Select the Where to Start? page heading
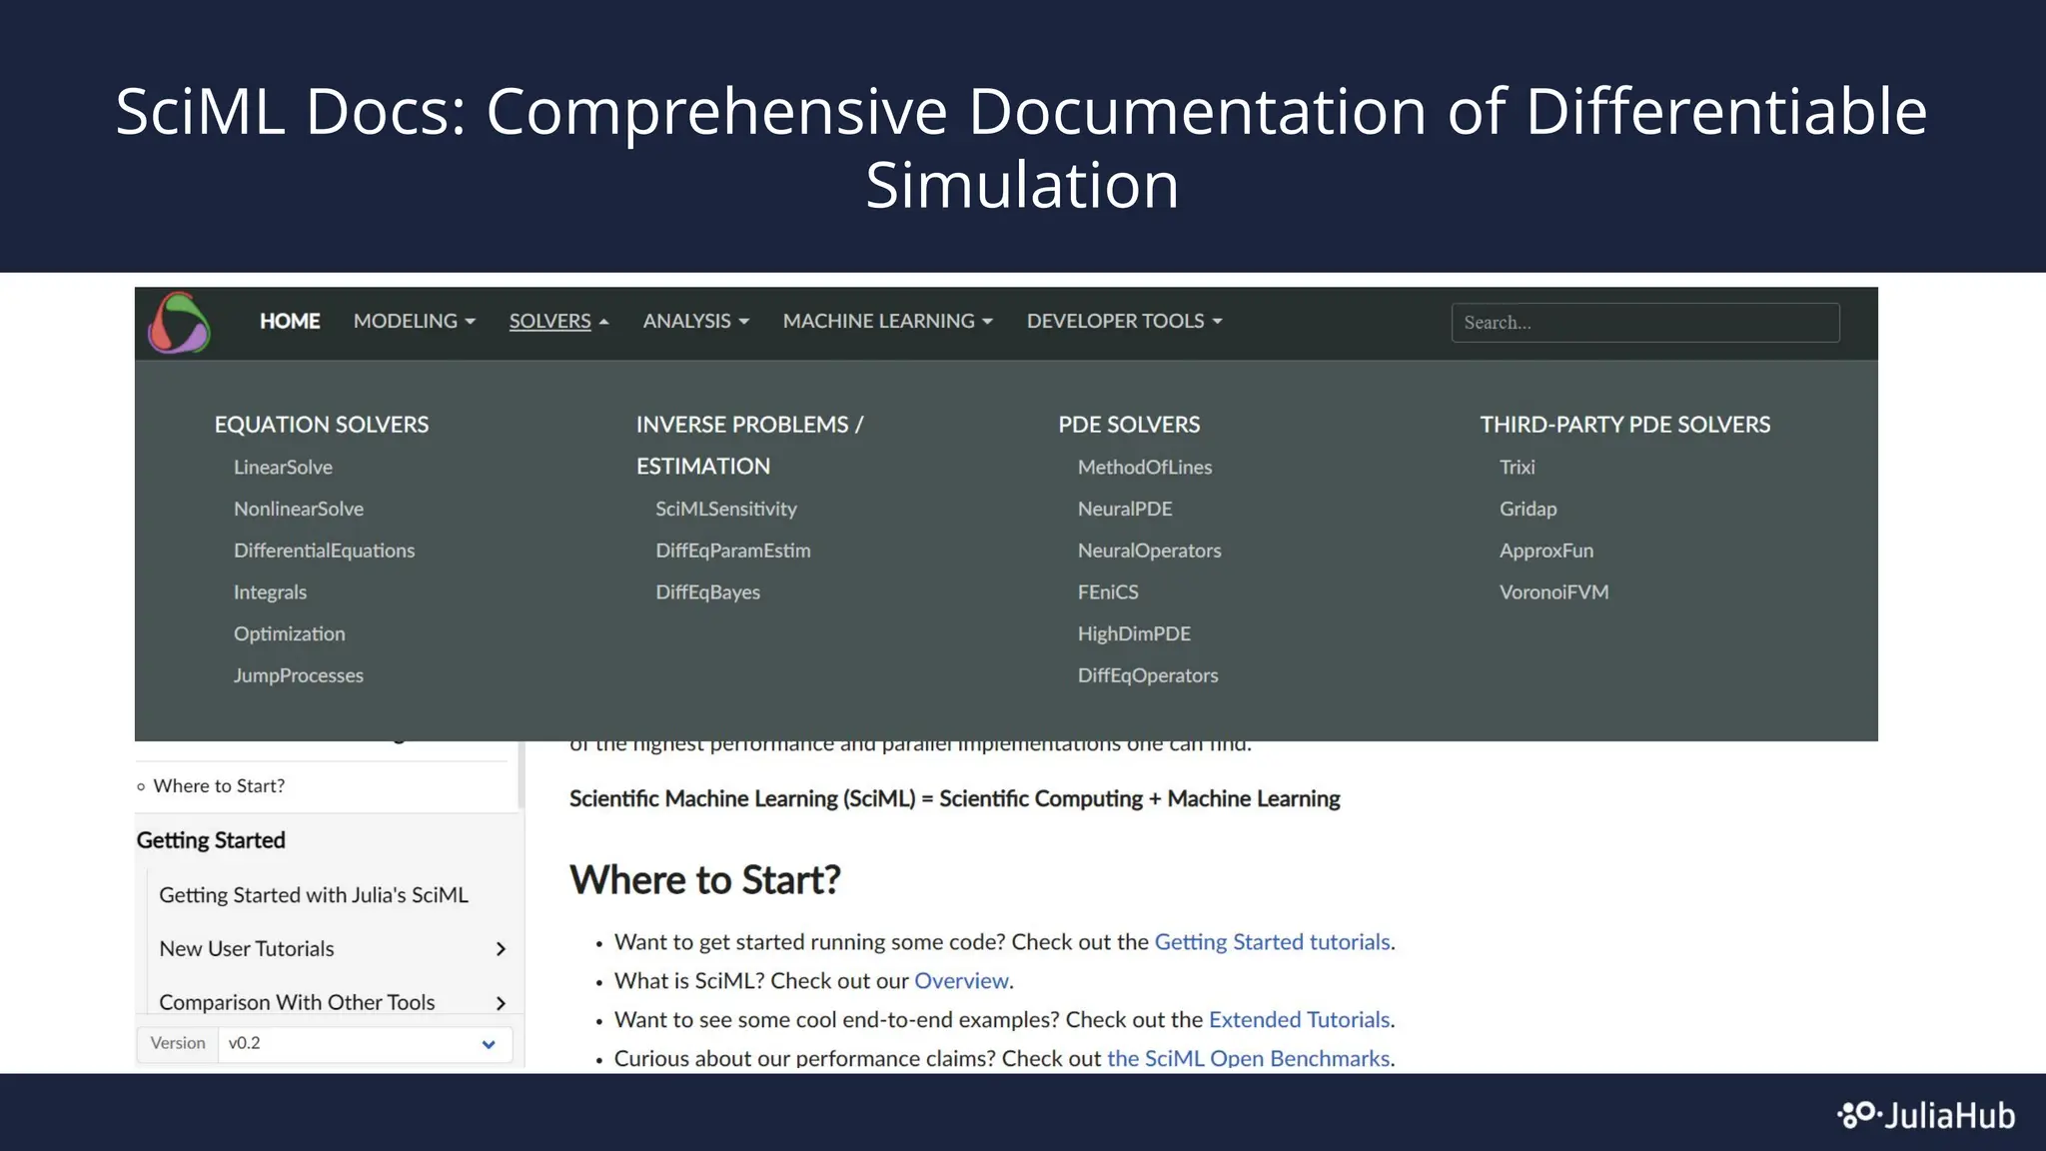Viewport: 2046px width, 1151px height. pyautogui.click(x=705, y=880)
